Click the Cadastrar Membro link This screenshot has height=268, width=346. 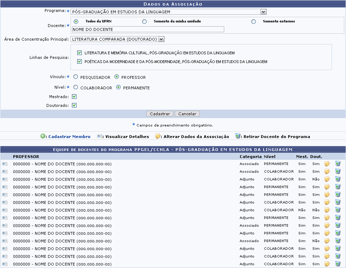point(69,137)
